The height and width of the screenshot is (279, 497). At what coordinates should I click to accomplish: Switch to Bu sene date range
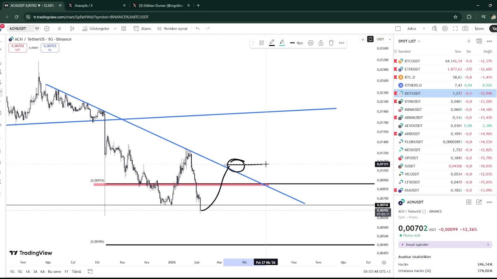[x=54, y=272]
